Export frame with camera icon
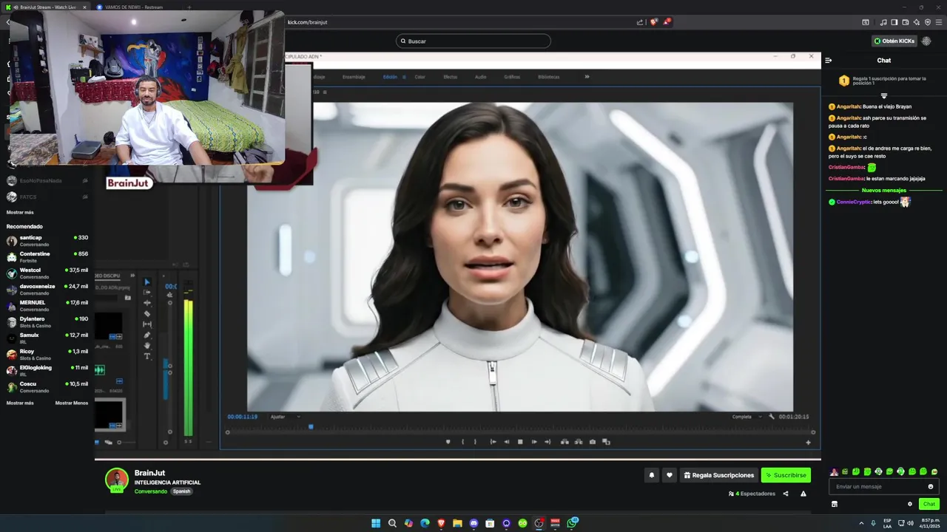Viewport: 947px width, 532px height. tap(593, 442)
